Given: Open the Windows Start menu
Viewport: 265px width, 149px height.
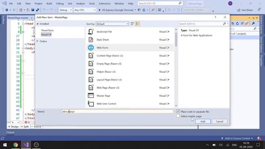Looking at the screenshot, I should click(5, 145).
